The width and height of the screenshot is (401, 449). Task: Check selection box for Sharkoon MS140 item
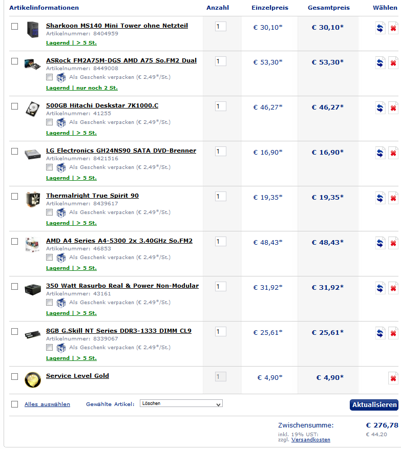15,26
